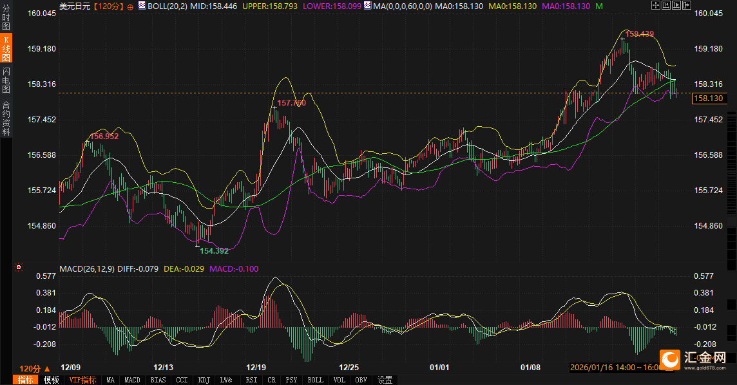Click the orange 158.130 price label
This screenshot has height=385, width=737.
(x=709, y=99)
